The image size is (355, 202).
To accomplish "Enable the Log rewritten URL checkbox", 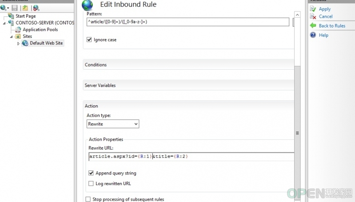I will (91, 183).
